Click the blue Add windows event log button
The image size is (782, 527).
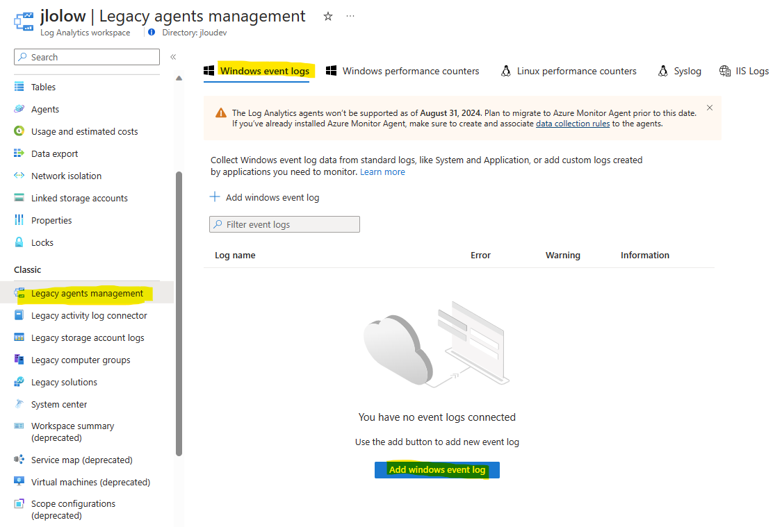click(437, 469)
